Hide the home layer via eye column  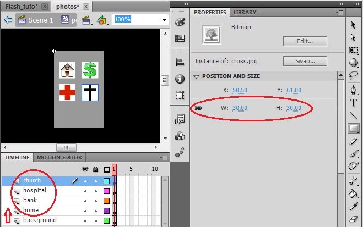[x=85, y=211]
